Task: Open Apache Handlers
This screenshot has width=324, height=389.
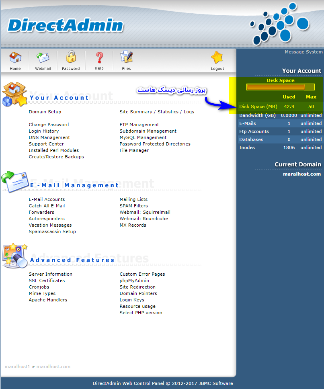Action: (x=48, y=300)
